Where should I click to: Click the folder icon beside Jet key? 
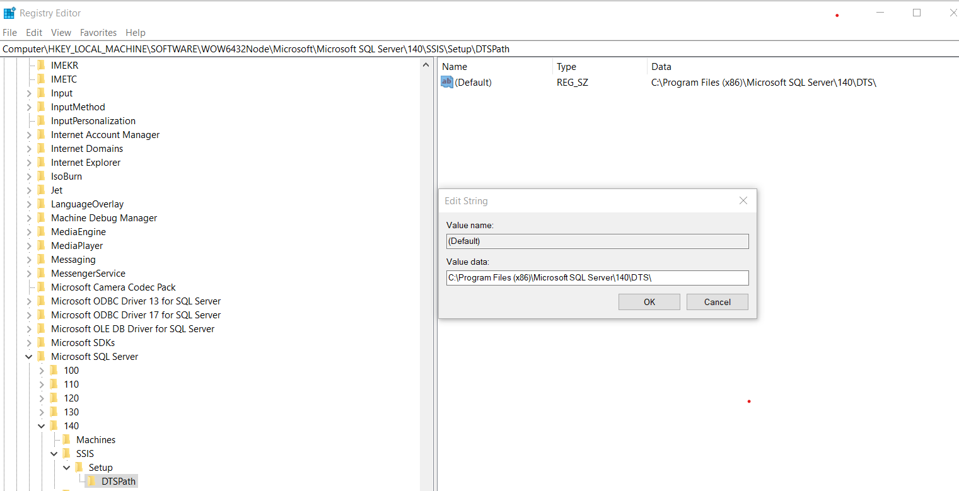42,190
